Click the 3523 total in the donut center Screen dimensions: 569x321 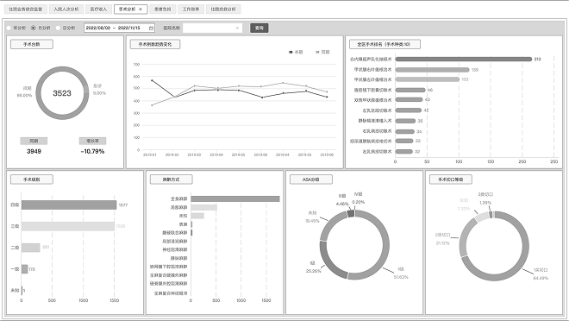(x=62, y=93)
